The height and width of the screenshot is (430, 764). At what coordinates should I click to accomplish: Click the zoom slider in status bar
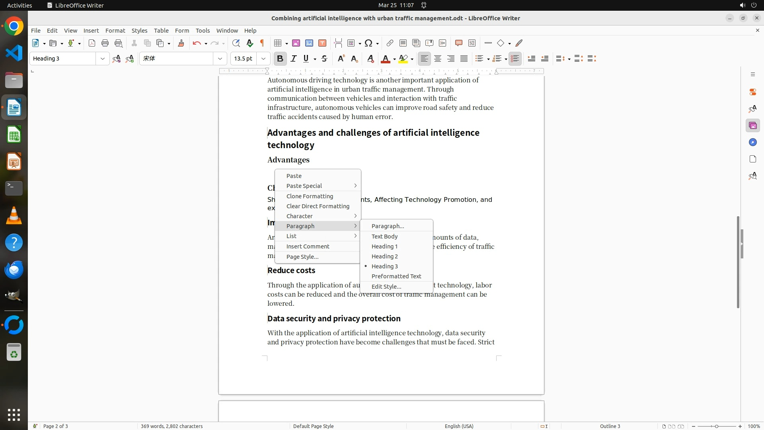(x=716, y=426)
